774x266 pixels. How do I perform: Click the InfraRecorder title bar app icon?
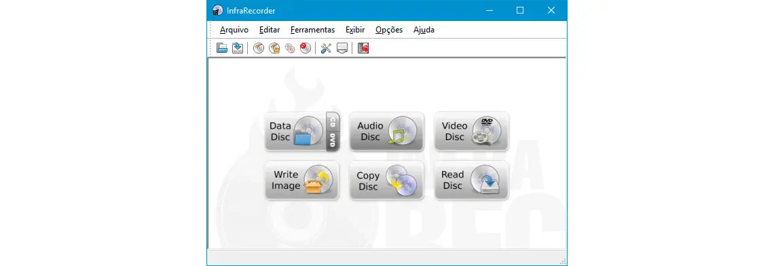(x=218, y=10)
